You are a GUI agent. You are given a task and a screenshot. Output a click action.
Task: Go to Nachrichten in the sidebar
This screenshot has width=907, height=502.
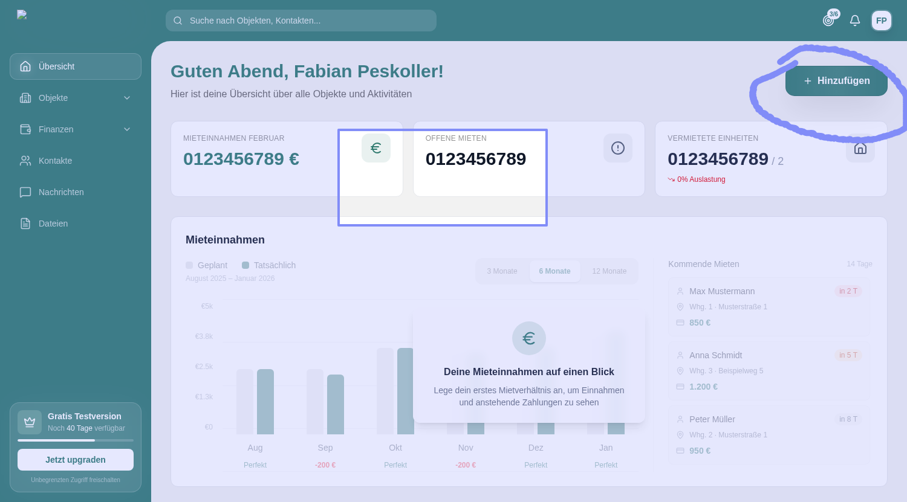[x=60, y=192]
